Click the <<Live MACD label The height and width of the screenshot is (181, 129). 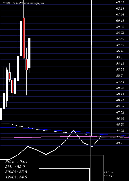[109, 174]
